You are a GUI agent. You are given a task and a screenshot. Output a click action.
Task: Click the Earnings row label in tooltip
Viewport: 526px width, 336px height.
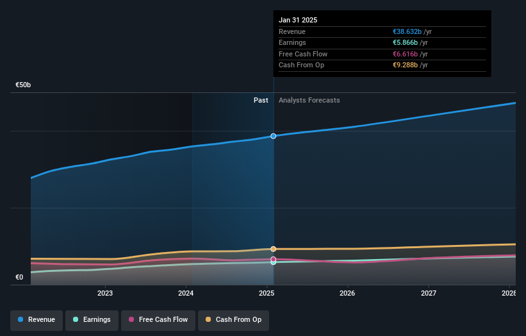point(292,42)
